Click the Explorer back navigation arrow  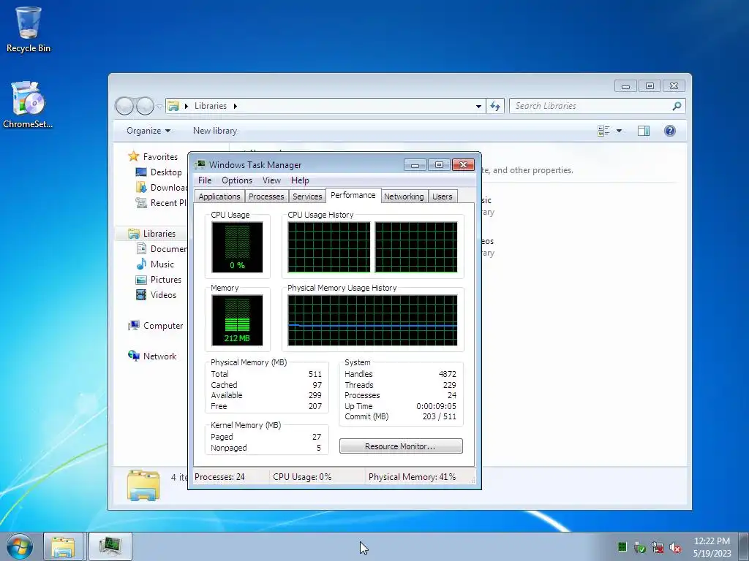pyautogui.click(x=124, y=106)
